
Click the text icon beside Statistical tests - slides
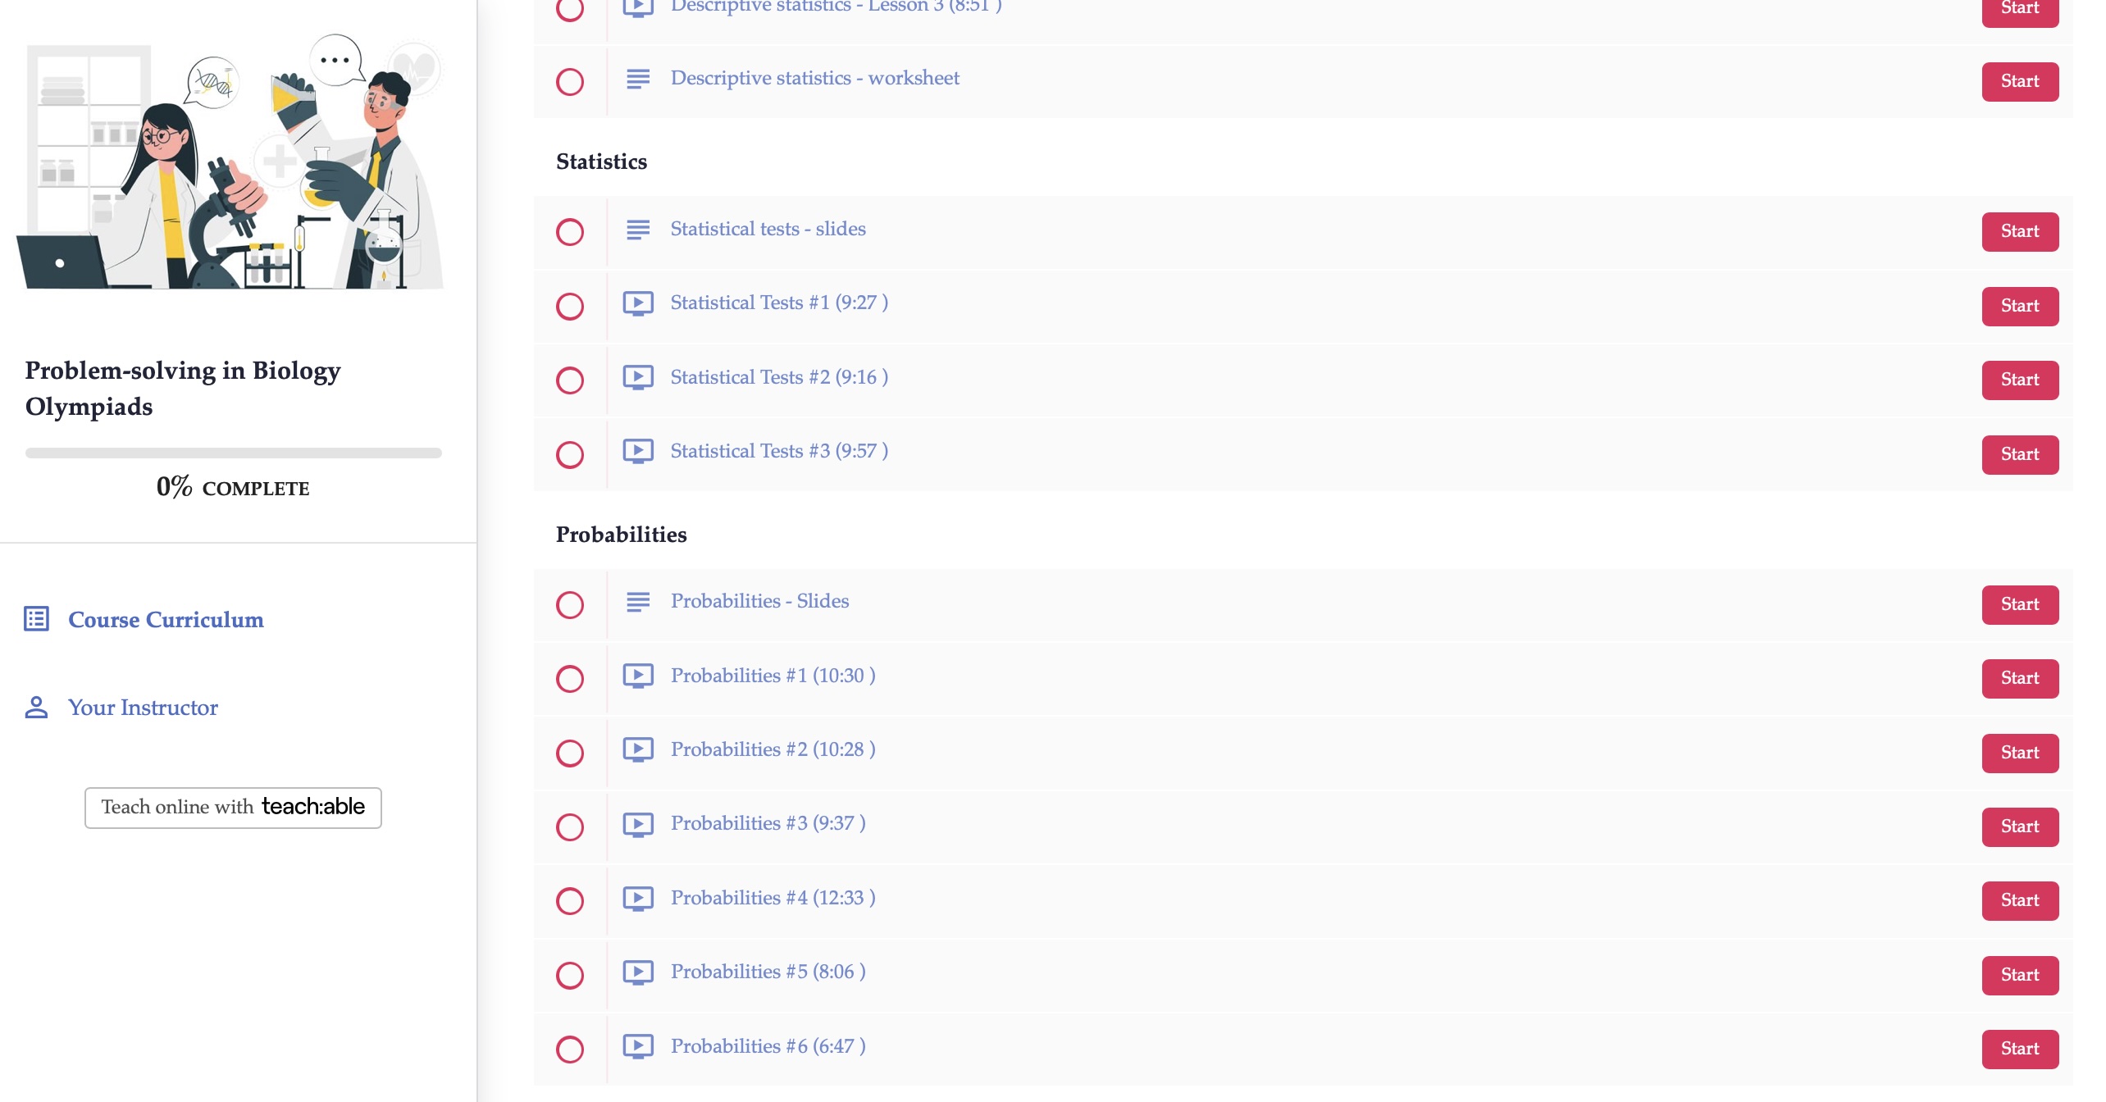637,230
